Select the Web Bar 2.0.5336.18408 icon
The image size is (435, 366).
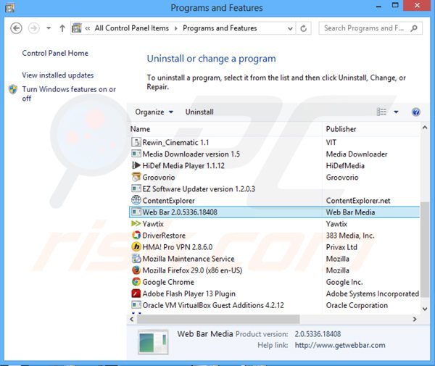[136, 212]
